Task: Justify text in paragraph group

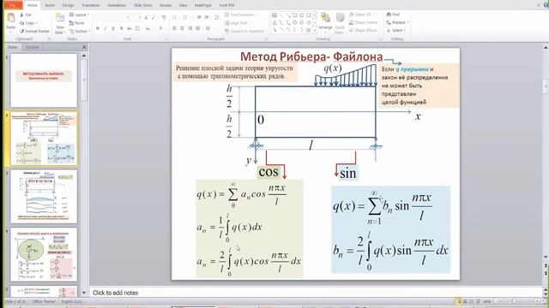Action: pos(198,28)
